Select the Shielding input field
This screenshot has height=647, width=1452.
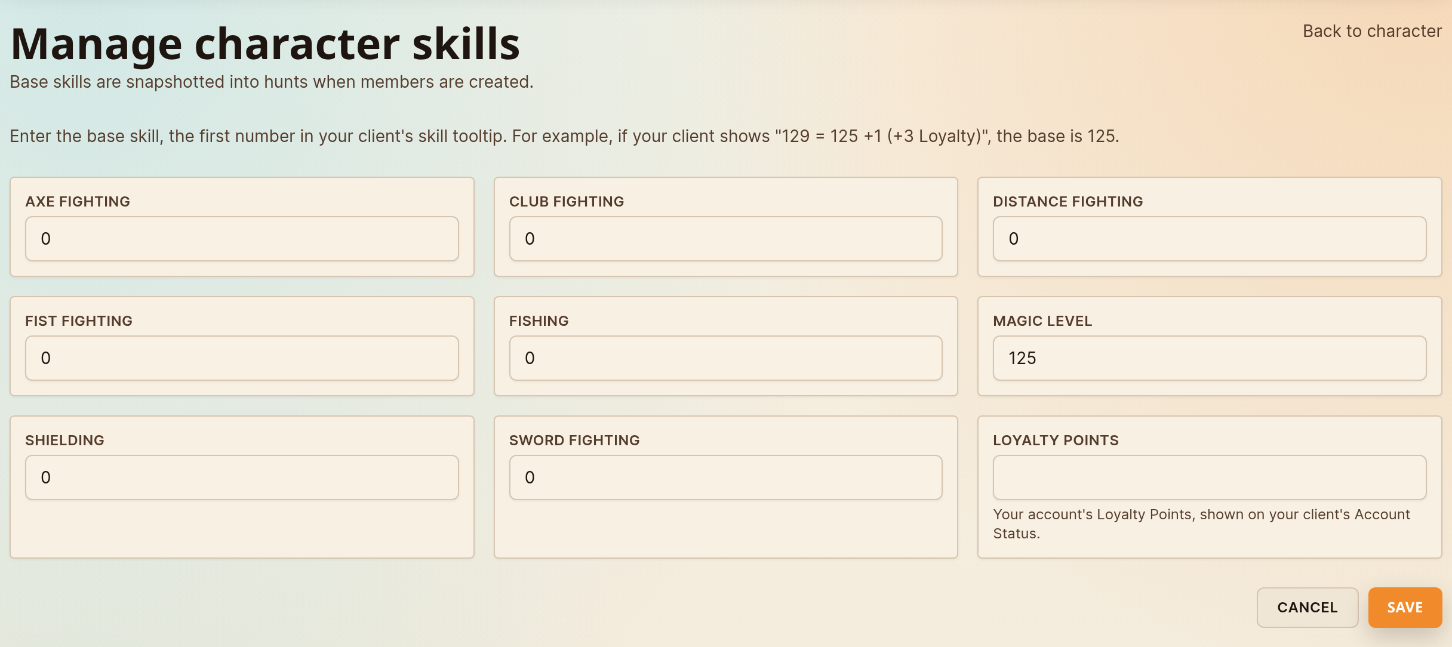pyautogui.click(x=242, y=477)
